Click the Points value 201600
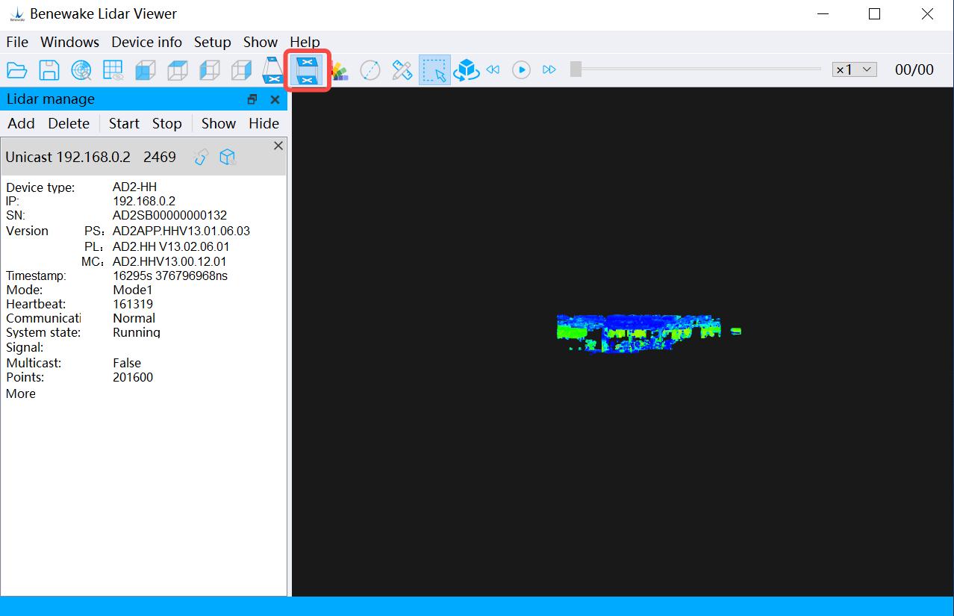 click(133, 378)
